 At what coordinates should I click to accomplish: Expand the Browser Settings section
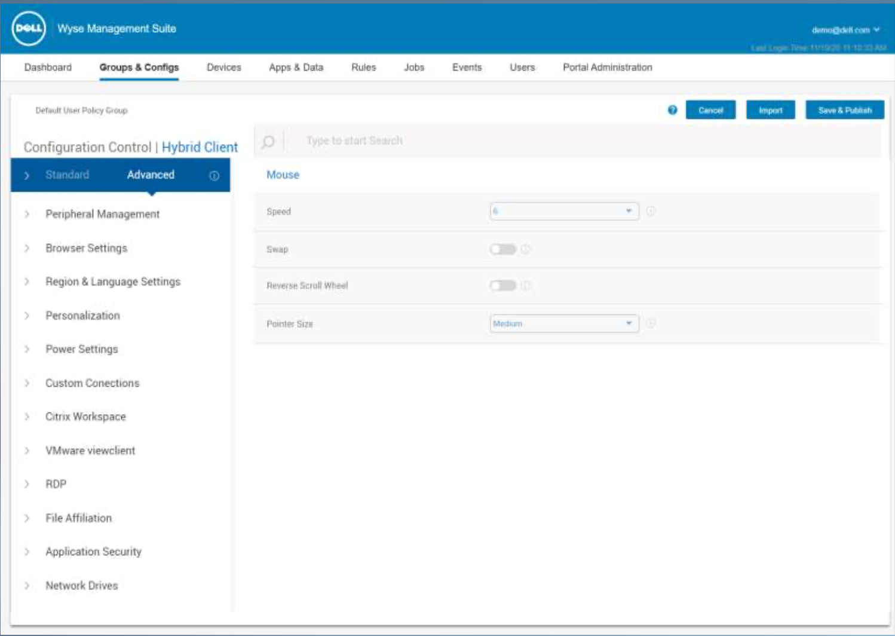(87, 248)
